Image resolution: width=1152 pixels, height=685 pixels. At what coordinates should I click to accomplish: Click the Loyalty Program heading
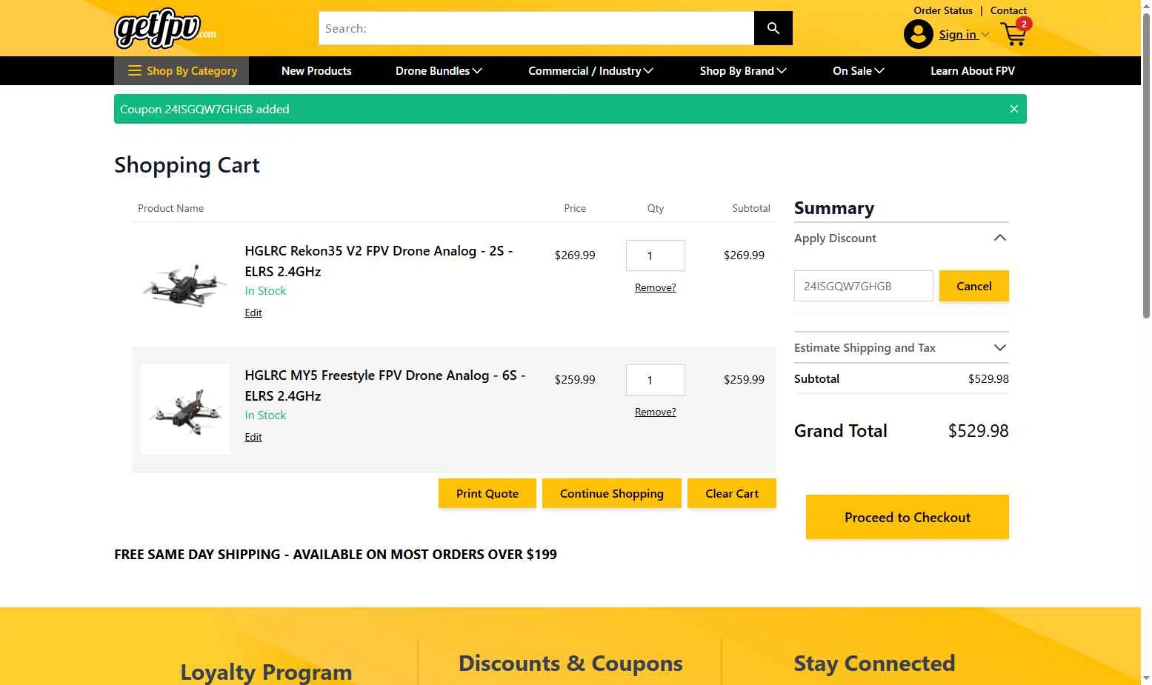coord(266,672)
